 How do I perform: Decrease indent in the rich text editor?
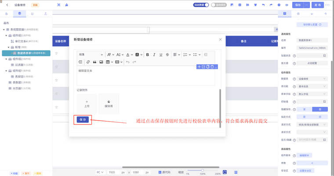tap(206, 55)
